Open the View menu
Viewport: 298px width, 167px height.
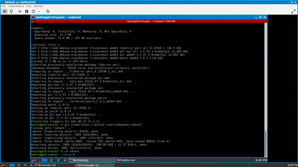(x=29, y=6)
